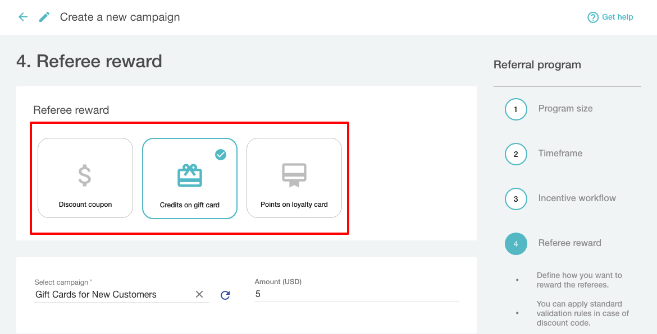Click the back arrow to previous step
This screenshot has height=334, width=657.
pyautogui.click(x=23, y=16)
